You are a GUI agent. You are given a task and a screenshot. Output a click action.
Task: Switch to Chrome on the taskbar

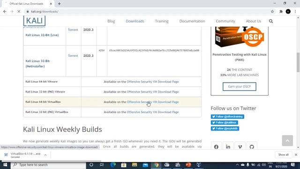pos(156,165)
